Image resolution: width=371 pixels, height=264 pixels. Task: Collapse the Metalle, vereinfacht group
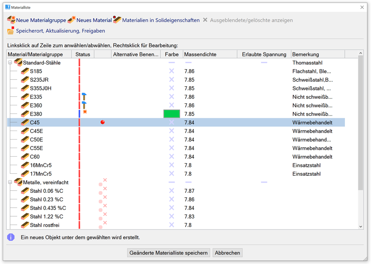click(10, 182)
